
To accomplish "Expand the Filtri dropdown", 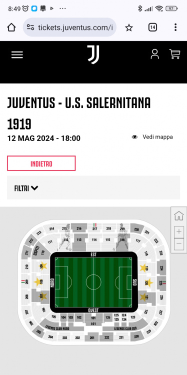I will 26,188.
